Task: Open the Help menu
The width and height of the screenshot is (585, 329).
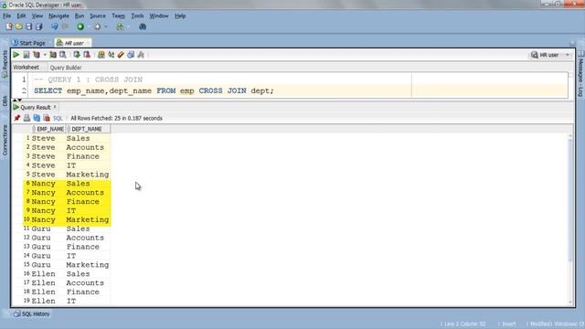Action: [x=180, y=16]
